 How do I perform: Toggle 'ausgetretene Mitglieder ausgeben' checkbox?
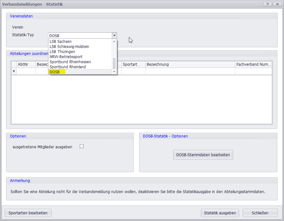pos(82,146)
